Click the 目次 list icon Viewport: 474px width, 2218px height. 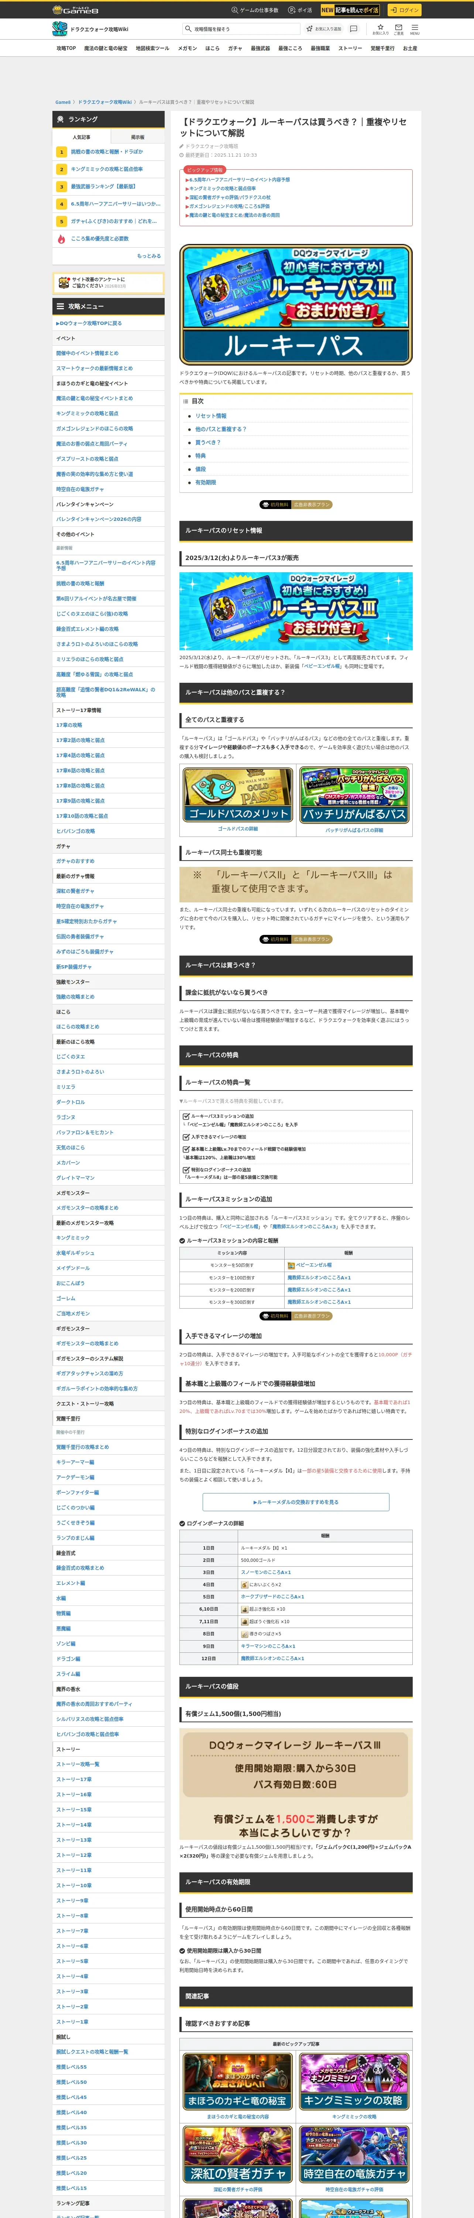click(185, 401)
